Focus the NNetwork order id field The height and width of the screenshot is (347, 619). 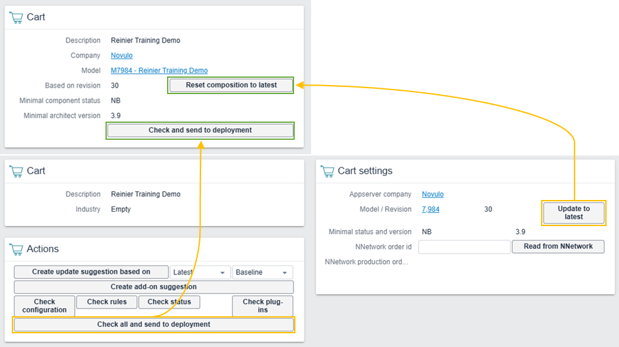pos(464,247)
